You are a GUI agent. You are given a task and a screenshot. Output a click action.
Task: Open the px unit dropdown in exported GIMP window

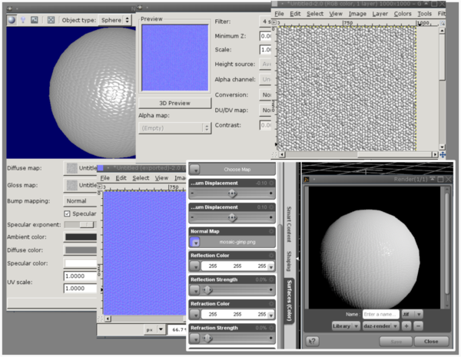pyautogui.click(x=154, y=329)
